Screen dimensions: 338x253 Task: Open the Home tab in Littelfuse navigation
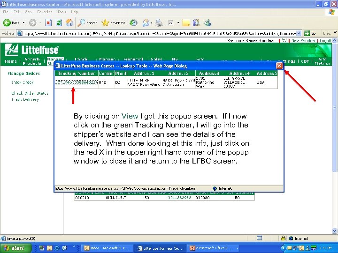click(11, 61)
